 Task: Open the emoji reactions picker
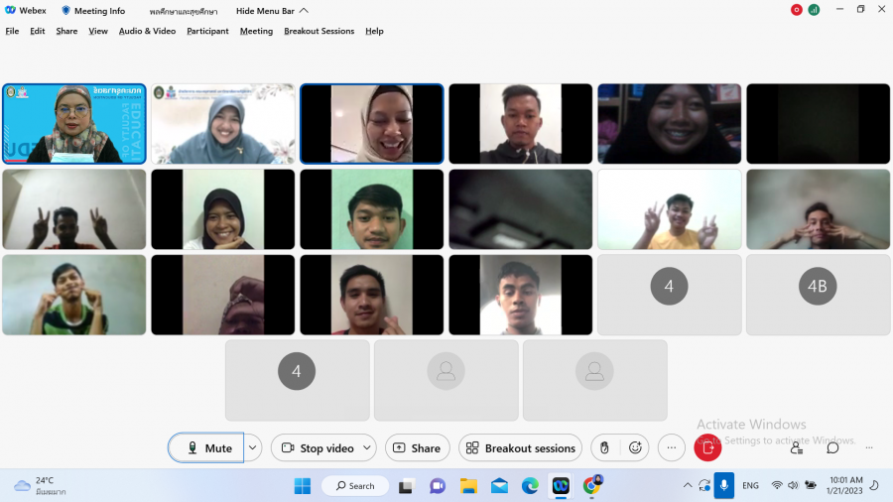point(636,448)
